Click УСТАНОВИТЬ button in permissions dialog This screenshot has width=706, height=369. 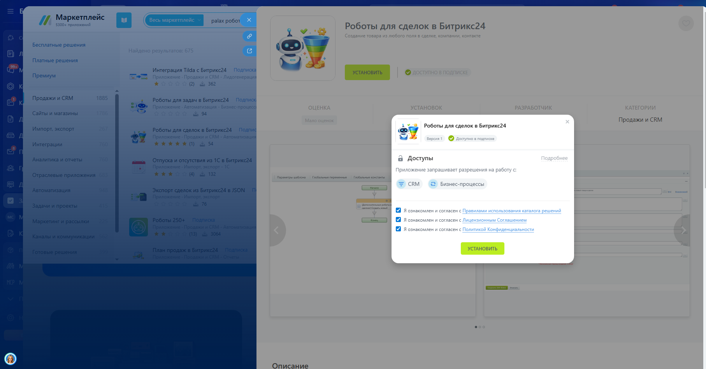click(x=483, y=248)
